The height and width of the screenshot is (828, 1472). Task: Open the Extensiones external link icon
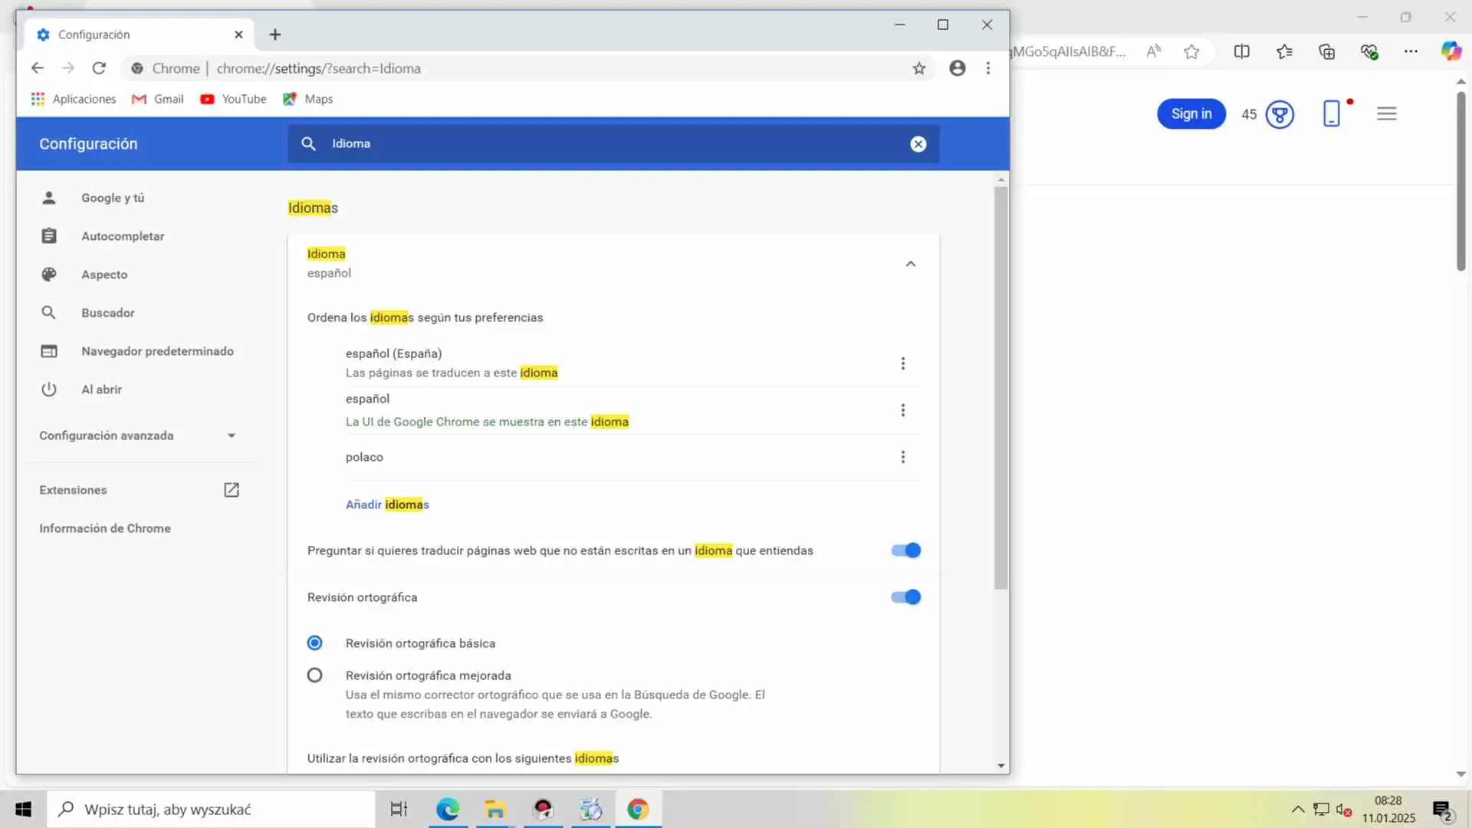point(231,490)
